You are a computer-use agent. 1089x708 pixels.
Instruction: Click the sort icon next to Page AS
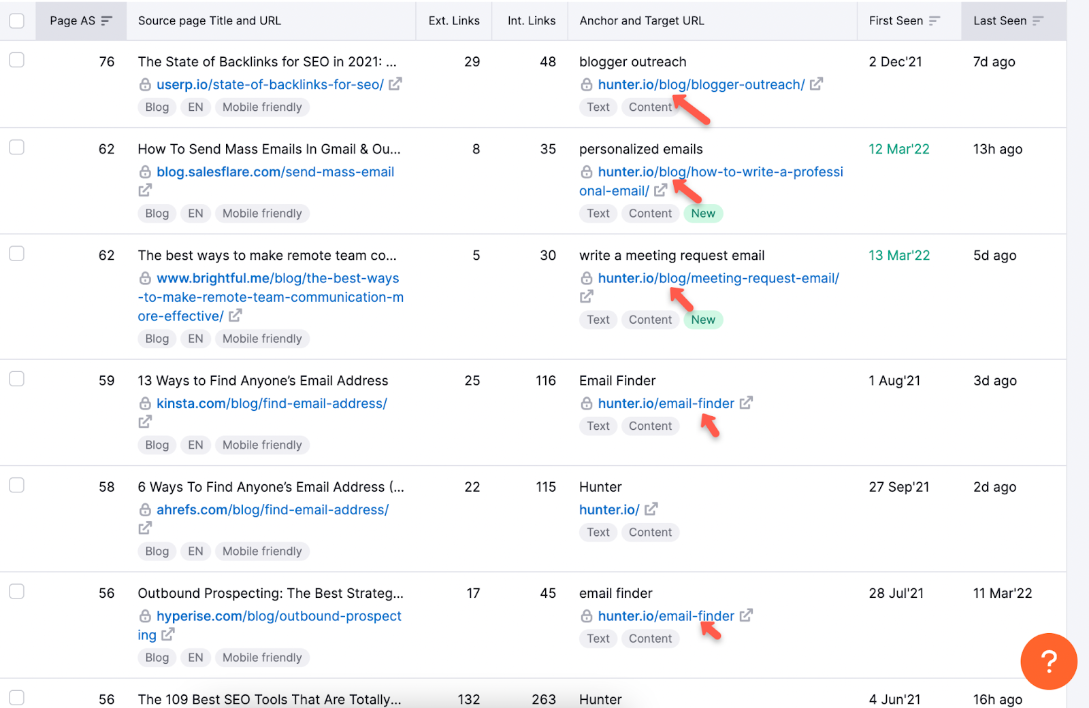[108, 20]
